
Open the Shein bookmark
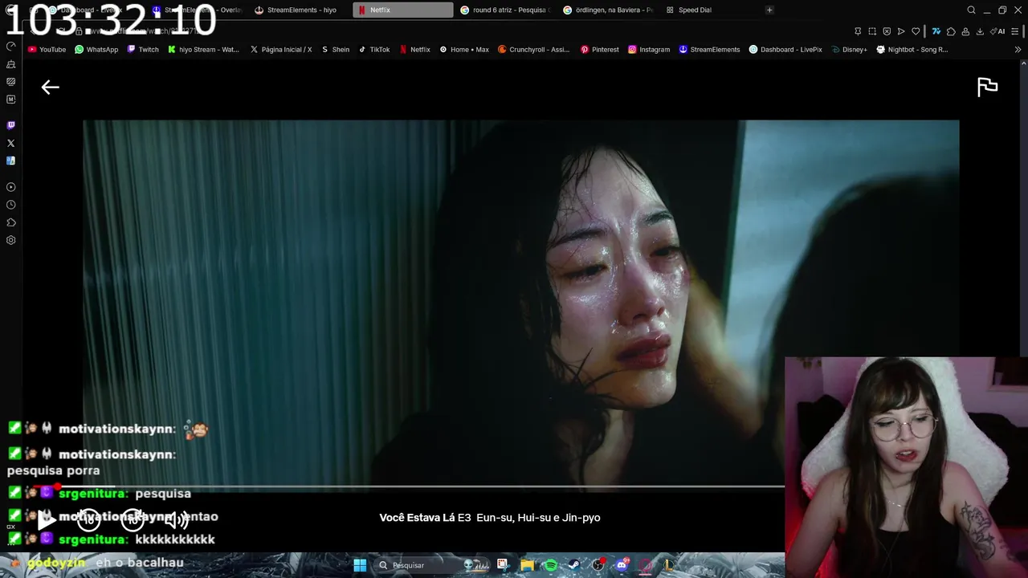[335, 49]
